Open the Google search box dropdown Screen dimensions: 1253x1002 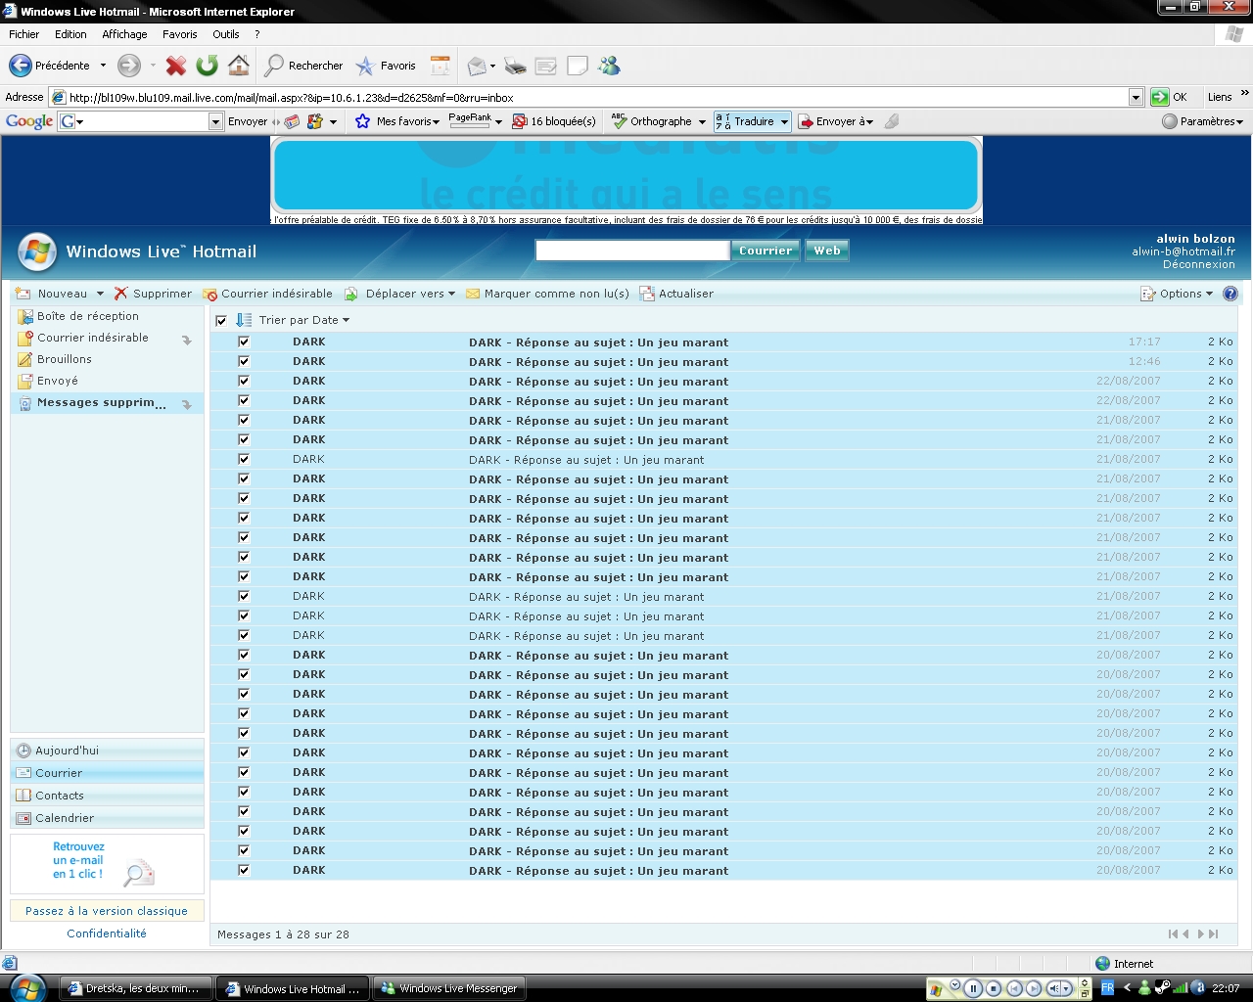click(216, 121)
